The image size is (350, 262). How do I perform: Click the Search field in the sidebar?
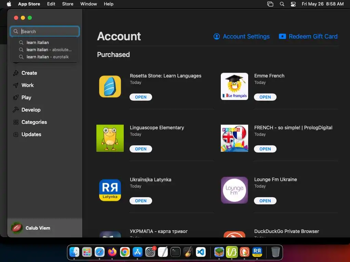pyautogui.click(x=45, y=31)
